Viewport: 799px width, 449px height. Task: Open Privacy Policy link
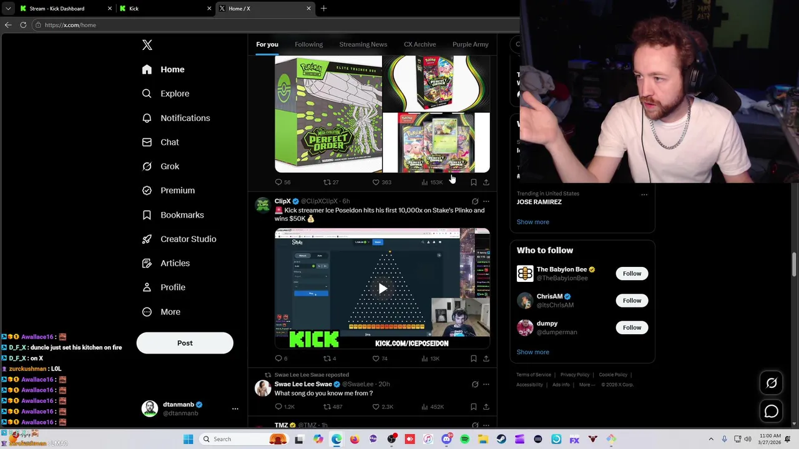(x=575, y=375)
